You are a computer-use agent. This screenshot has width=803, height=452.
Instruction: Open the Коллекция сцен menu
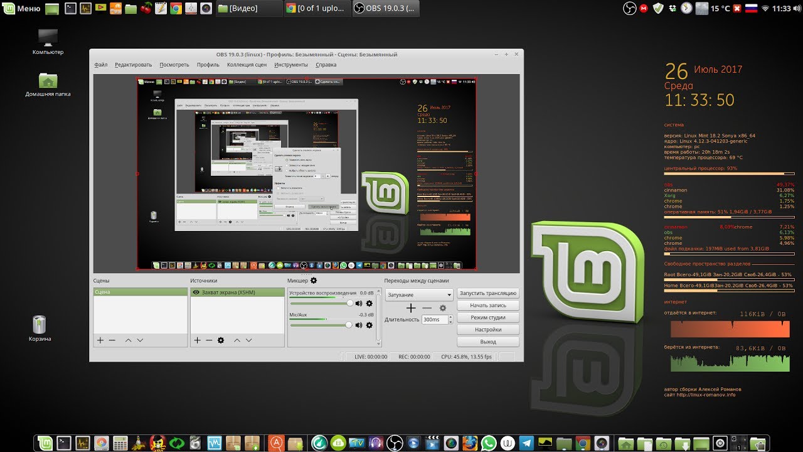click(247, 65)
